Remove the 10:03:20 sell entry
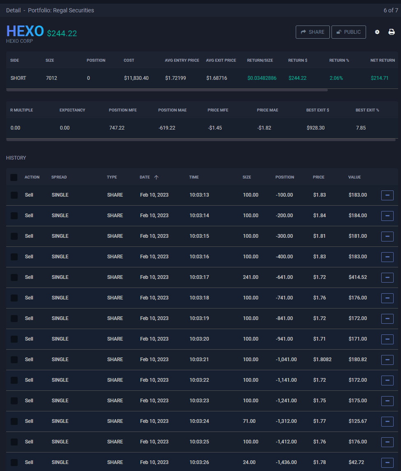Viewport: 401px width, 471px height. [387, 339]
